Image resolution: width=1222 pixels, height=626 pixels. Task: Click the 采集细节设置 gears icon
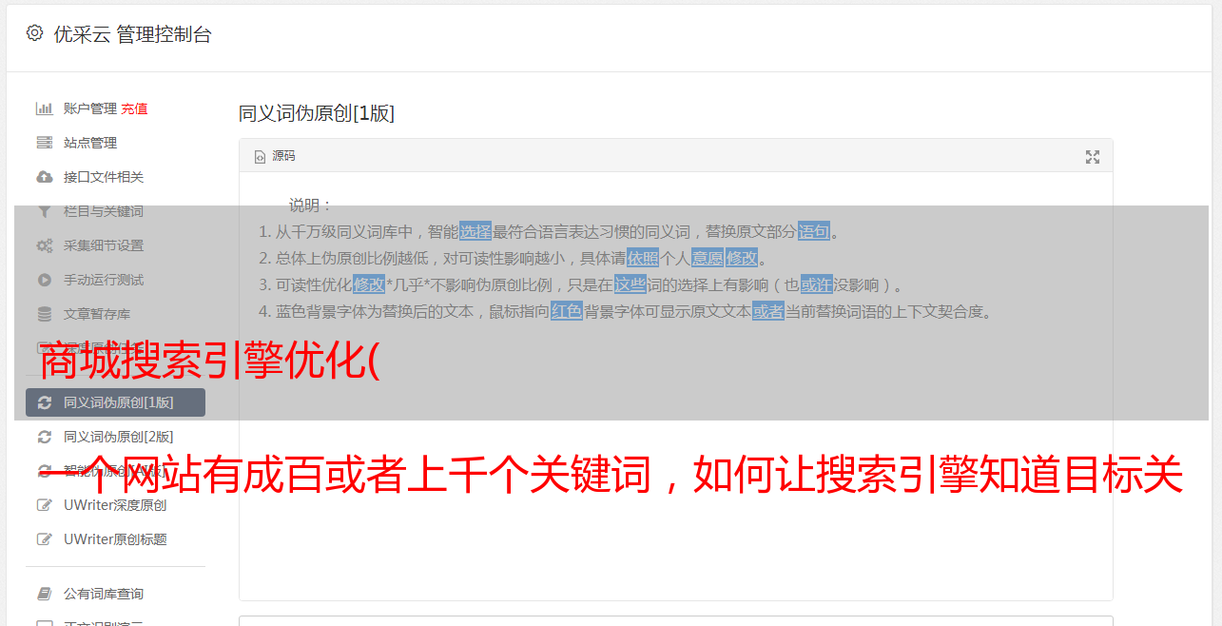point(44,245)
